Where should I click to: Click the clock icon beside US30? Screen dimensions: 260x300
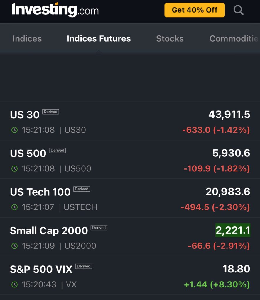[x=14, y=130]
